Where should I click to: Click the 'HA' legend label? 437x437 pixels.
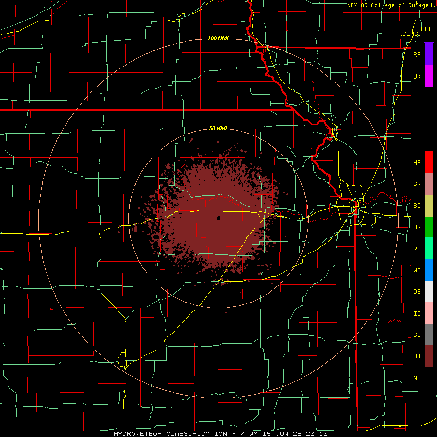click(x=417, y=162)
